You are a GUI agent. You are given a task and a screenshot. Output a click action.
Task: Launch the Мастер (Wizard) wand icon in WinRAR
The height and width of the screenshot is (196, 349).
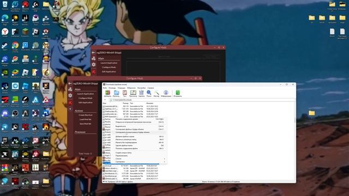coord(157,93)
